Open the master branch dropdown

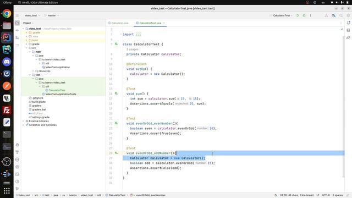52,15
